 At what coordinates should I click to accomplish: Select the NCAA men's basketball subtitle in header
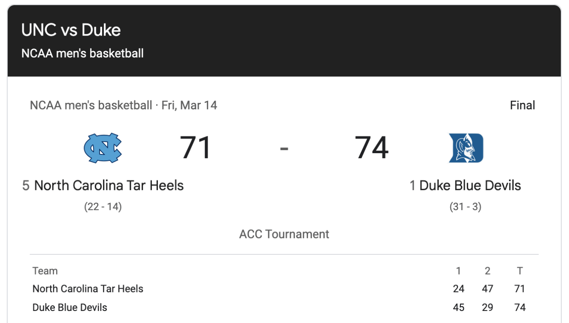[x=82, y=54]
